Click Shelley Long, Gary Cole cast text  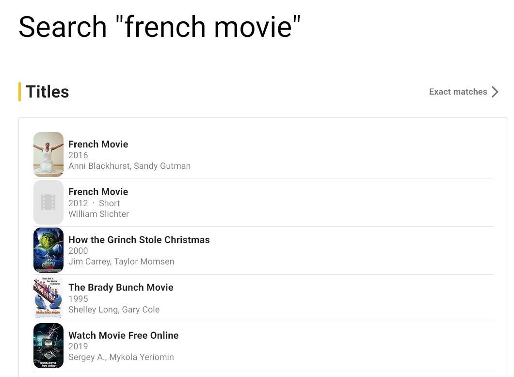[114, 310]
